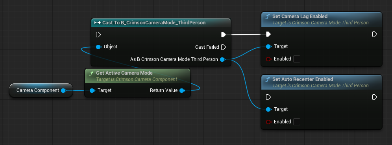Image resolution: width=392 pixels, height=145 pixels.
Task: Click Set Auto Recenter Enabled output execution pin
Action: pos(375,97)
